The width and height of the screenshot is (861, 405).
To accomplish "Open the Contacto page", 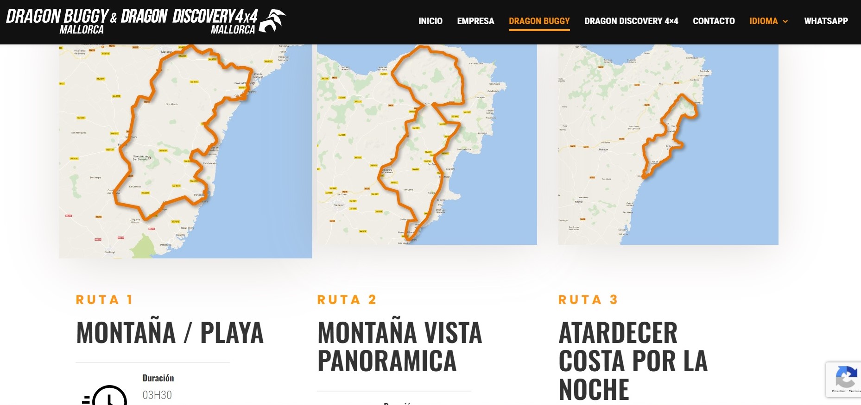I will tap(714, 21).
